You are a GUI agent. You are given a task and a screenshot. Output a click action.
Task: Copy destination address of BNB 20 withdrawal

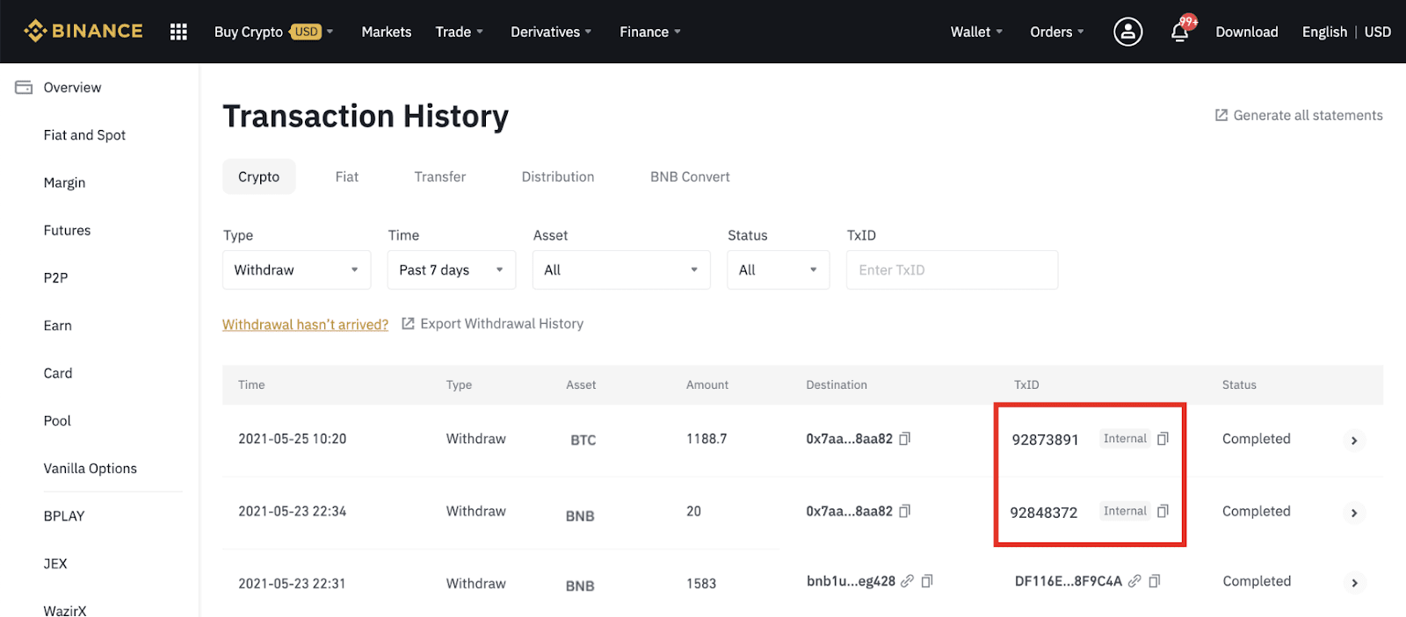point(905,511)
